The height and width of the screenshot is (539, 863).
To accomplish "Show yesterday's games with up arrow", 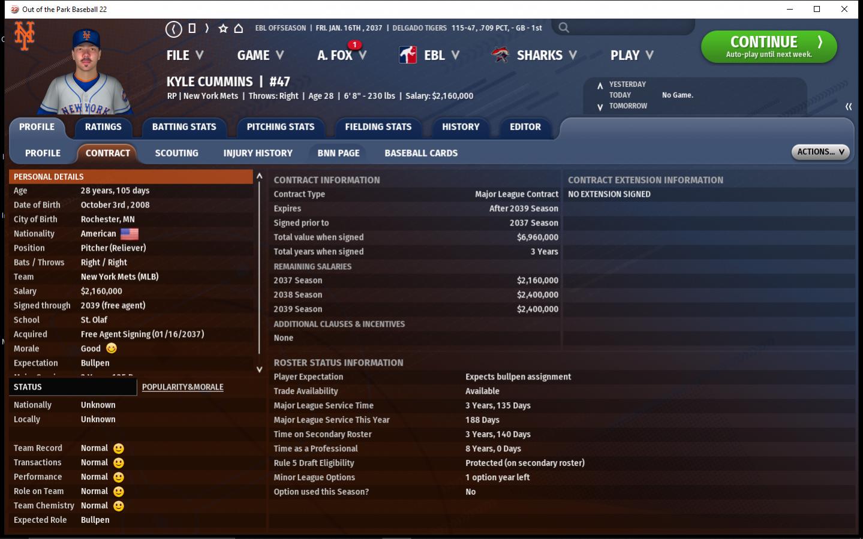I will 600,85.
